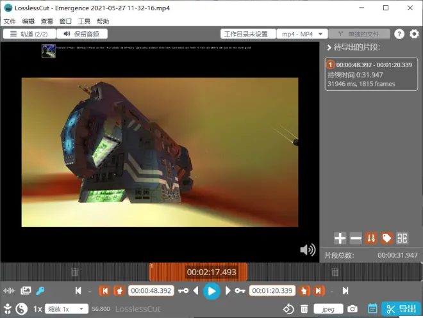Set cut start to current position
The height and width of the screenshot is (318, 423).
click(119, 290)
